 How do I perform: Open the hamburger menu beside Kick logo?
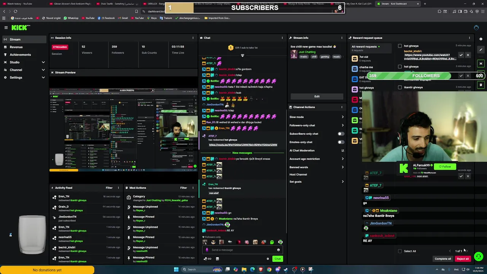(x=6, y=27)
